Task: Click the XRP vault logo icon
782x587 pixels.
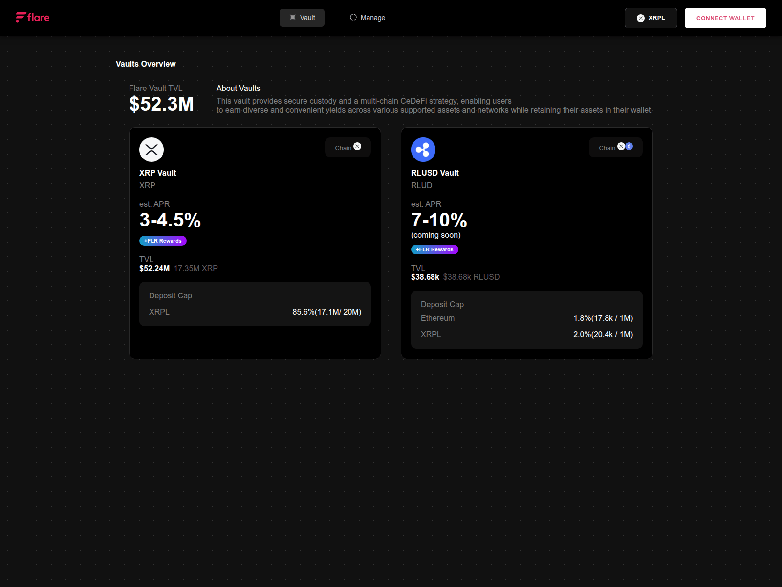Action: tap(152, 150)
